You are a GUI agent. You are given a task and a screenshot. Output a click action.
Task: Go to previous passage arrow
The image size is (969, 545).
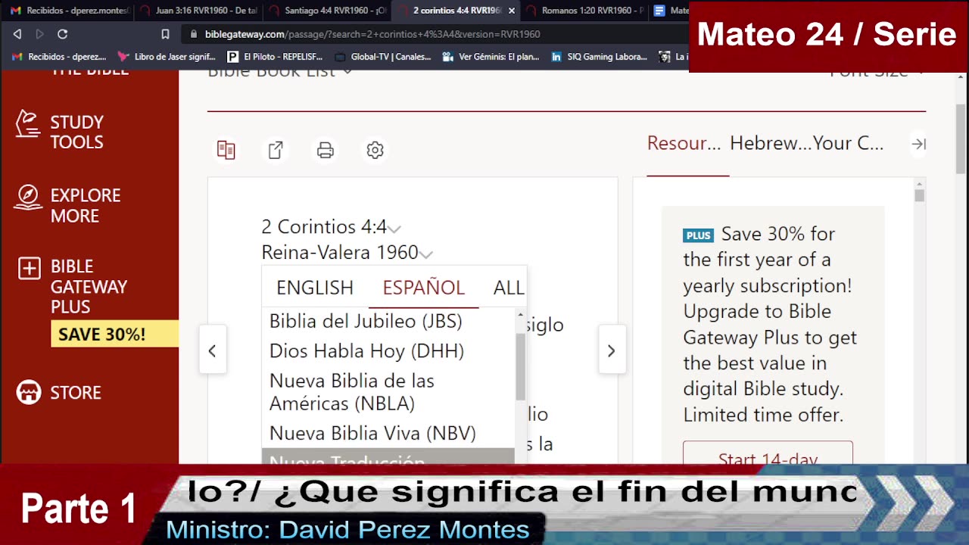pos(213,350)
